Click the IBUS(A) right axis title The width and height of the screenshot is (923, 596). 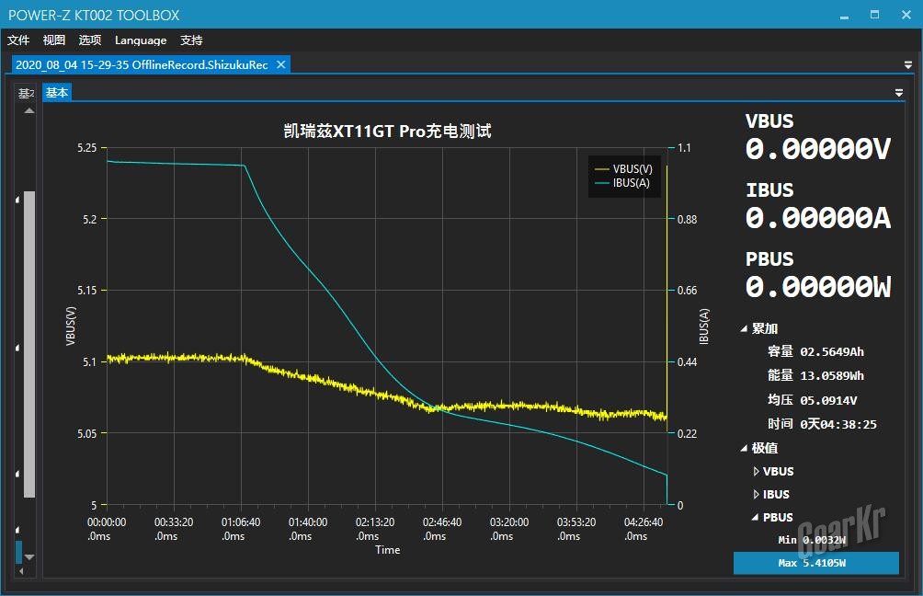[704, 327]
